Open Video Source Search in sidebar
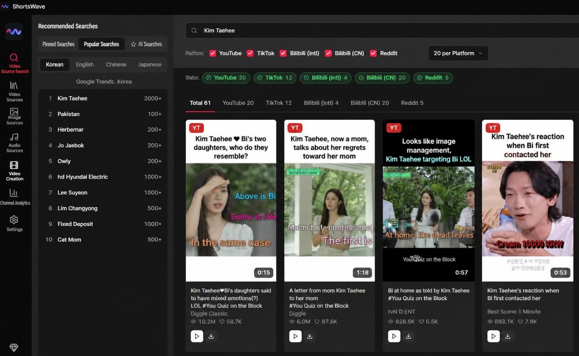This screenshot has height=356, width=579. pos(15,63)
